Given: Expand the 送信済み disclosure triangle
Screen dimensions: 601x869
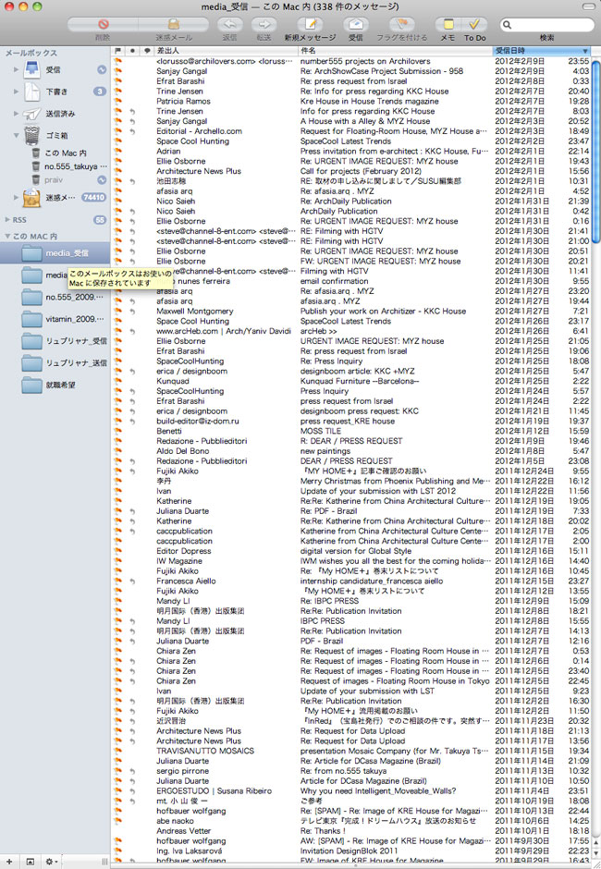Looking at the screenshot, I should 16,113.
